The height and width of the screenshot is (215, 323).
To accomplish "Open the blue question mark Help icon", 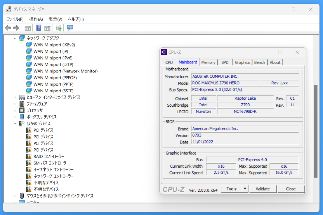I will [39, 28].
